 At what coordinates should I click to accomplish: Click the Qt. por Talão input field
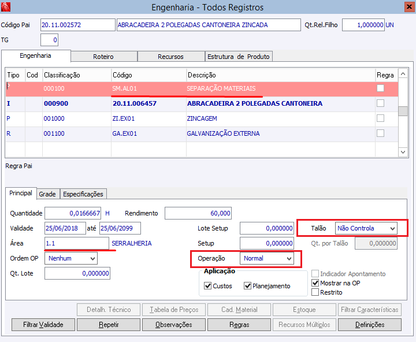tap(376, 243)
